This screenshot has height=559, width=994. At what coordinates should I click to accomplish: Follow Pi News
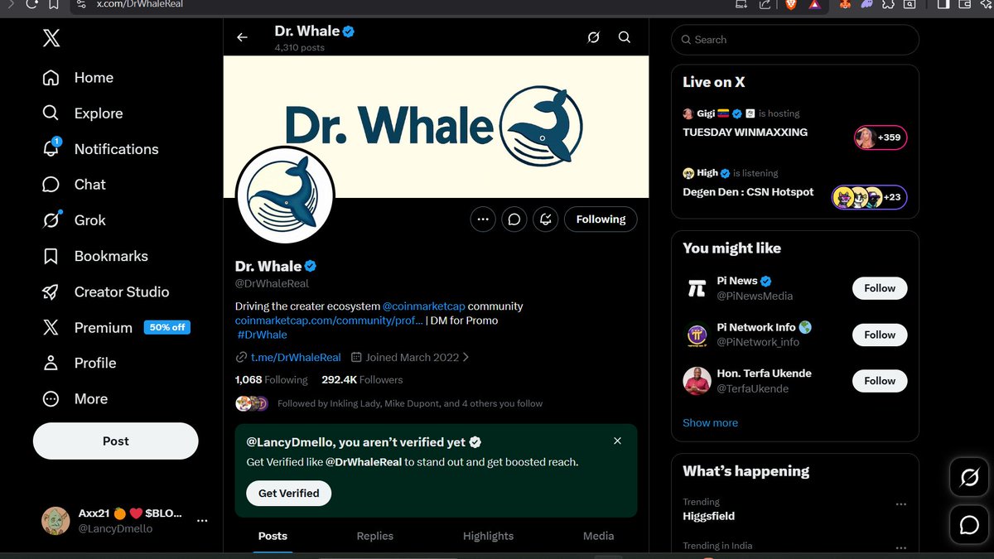880,288
